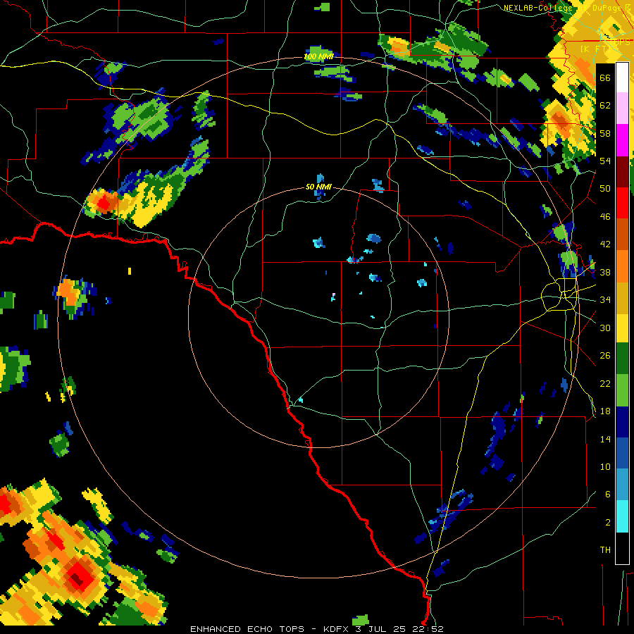Click the "K FT" legend units label
Image resolution: width=634 pixels, height=634 pixels.
coord(595,49)
